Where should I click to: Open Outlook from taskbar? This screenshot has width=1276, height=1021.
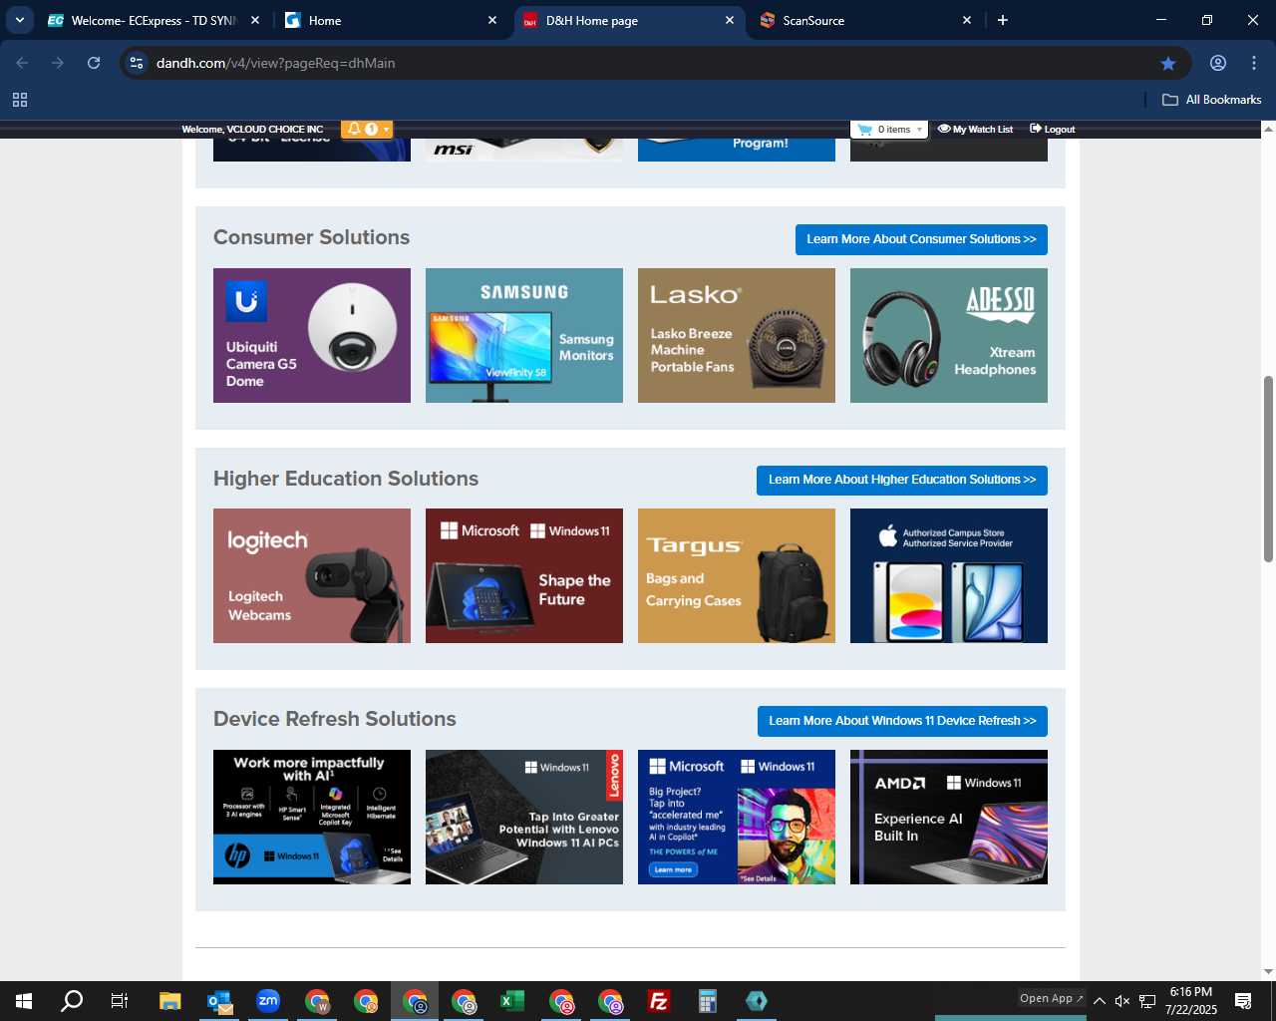219,1001
